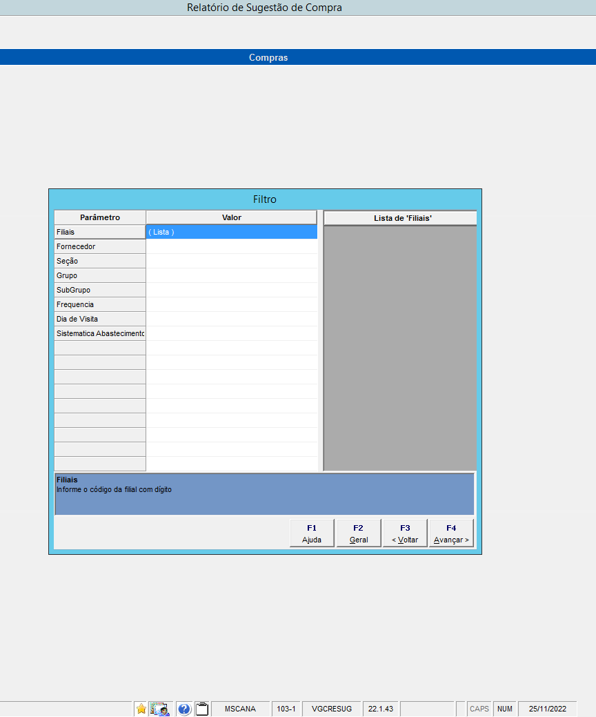Click the Valor column header
This screenshot has height=717, width=596.
pos(232,217)
